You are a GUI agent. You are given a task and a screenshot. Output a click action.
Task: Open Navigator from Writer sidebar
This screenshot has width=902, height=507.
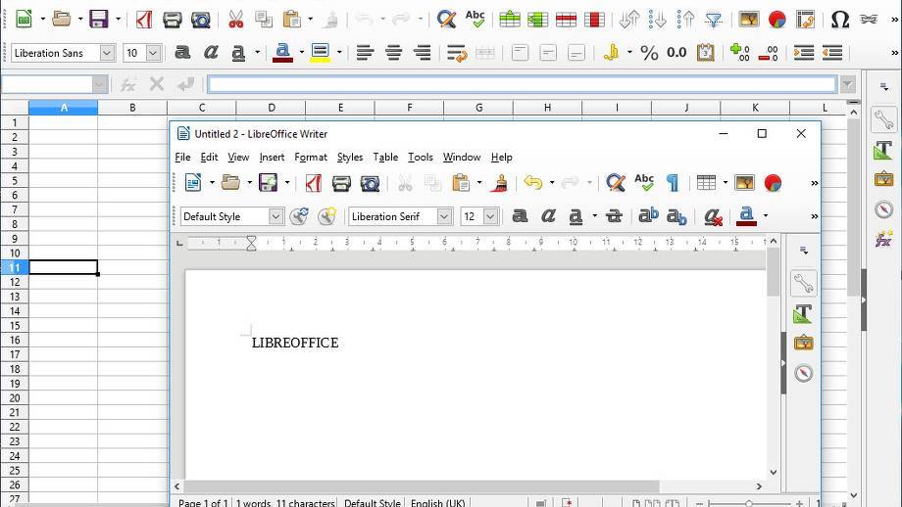pos(803,373)
